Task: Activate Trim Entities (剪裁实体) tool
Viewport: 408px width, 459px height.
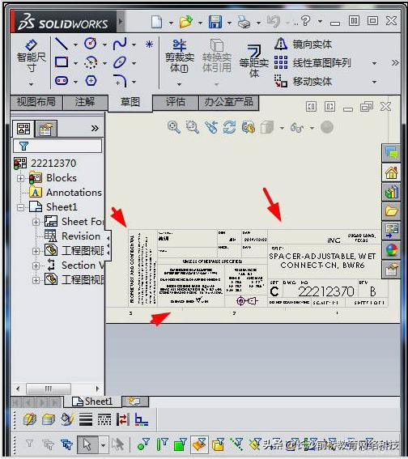Action: pos(180,56)
